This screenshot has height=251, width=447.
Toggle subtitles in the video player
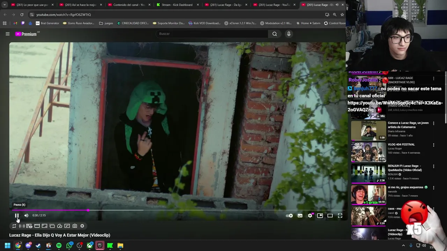point(300,216)
